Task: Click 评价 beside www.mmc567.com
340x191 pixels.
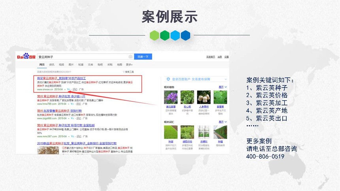Action: [79, 137]
